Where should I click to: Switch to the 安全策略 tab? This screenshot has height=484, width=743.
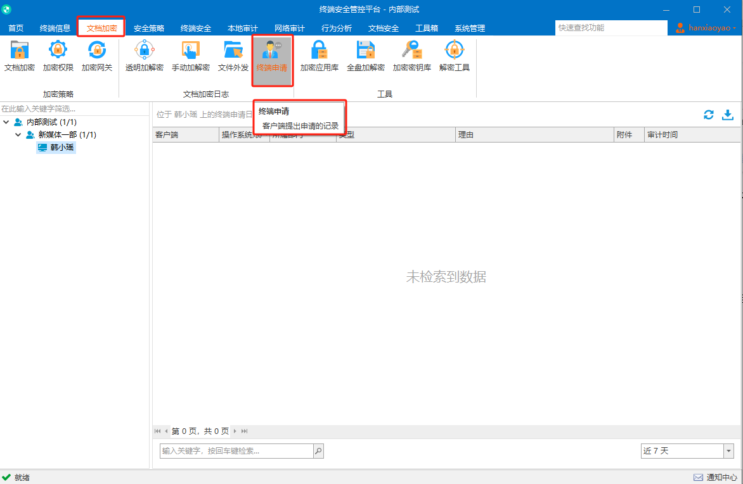tap(149, 29)
